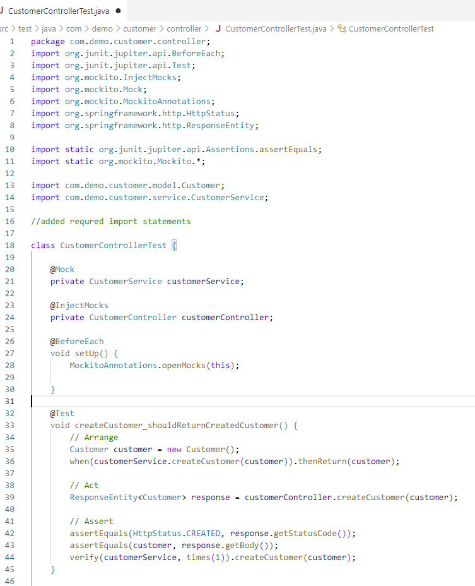Click 'CustomerController' type on line 24
Viewport: 475px width, 586px height.
coord(132,317)
